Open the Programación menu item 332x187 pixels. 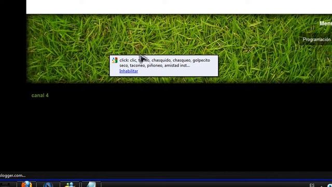316,39
